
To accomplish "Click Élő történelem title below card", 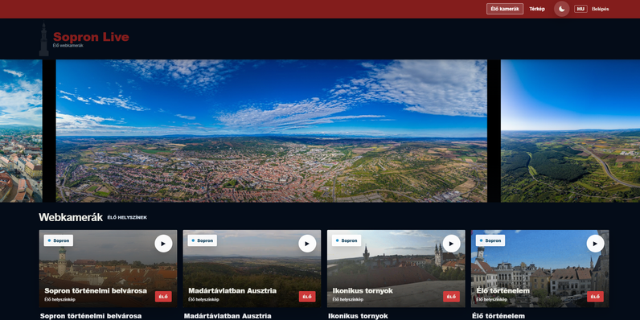I will 498,316.
